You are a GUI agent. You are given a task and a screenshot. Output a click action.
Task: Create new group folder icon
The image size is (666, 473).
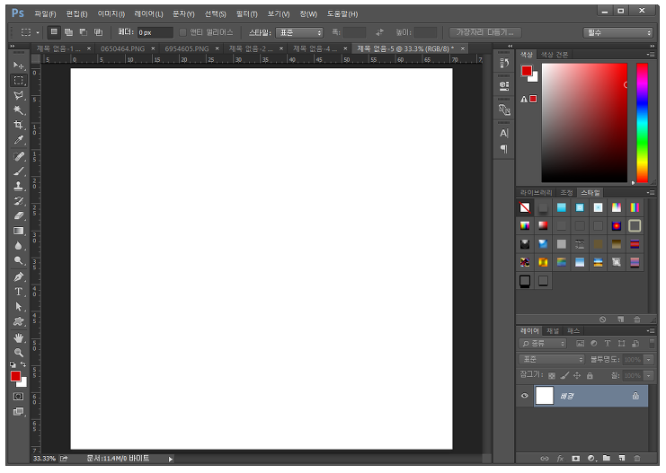(x=607, y=458)
